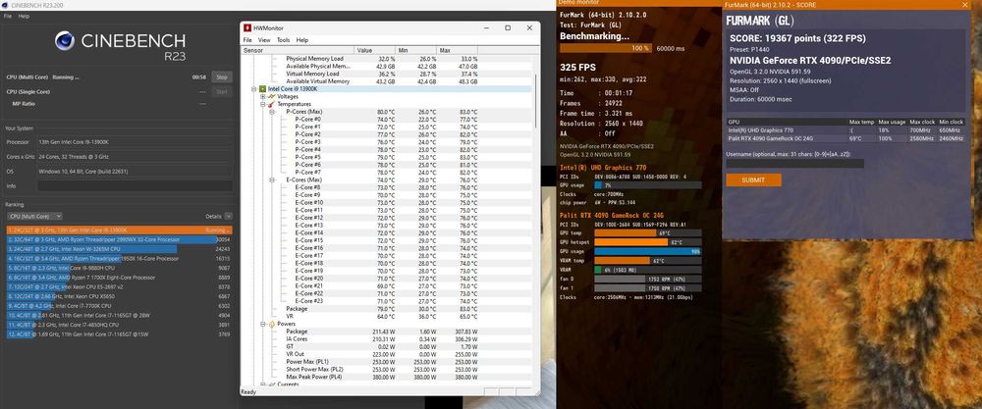The image size is (982, 409).
Task: Click the 325 FPS readout in FurMark monitor
Action: pos(576,67)
